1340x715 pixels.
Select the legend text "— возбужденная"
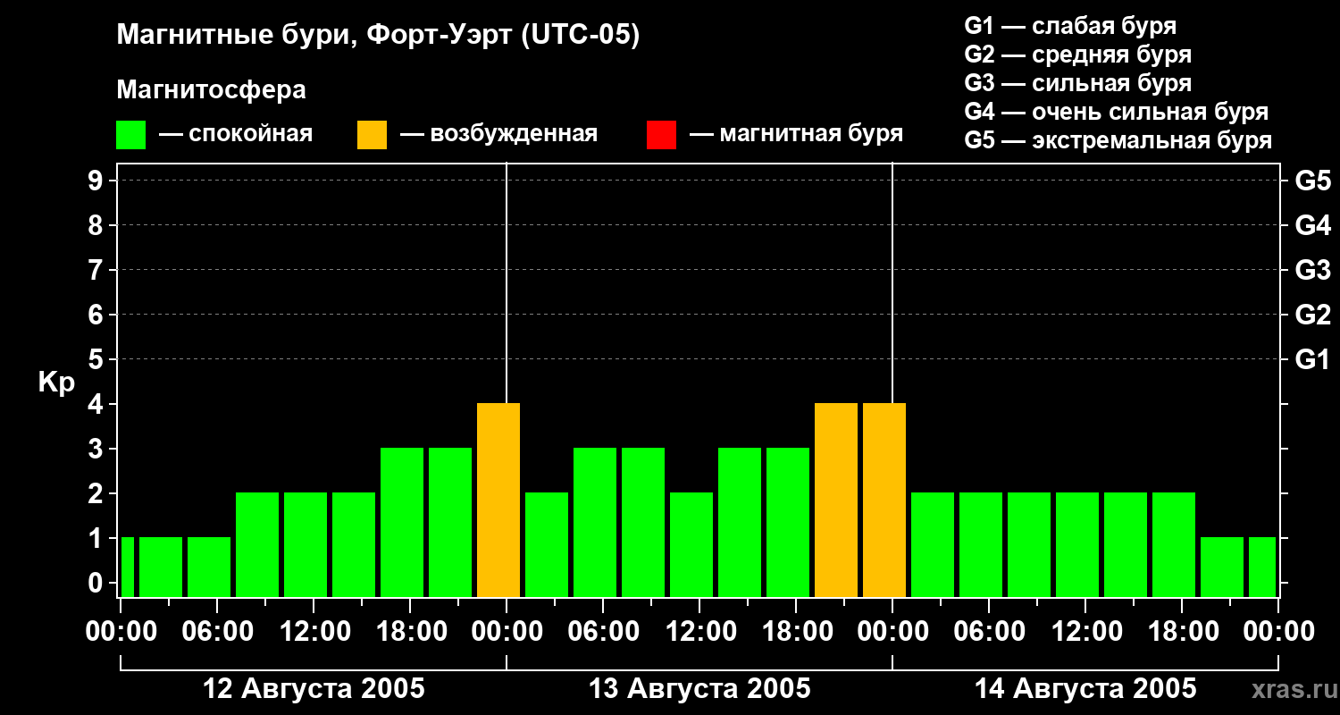[x=498, y=134]
